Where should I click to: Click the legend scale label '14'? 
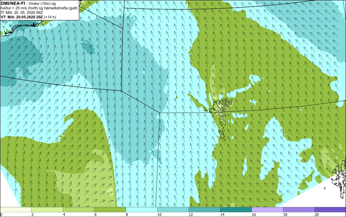(x=222, y=215)
